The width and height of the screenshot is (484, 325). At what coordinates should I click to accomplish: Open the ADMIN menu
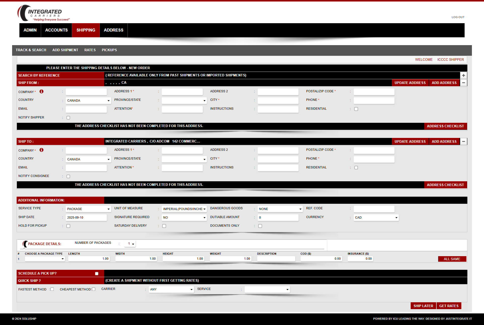[x=30, y=30]
